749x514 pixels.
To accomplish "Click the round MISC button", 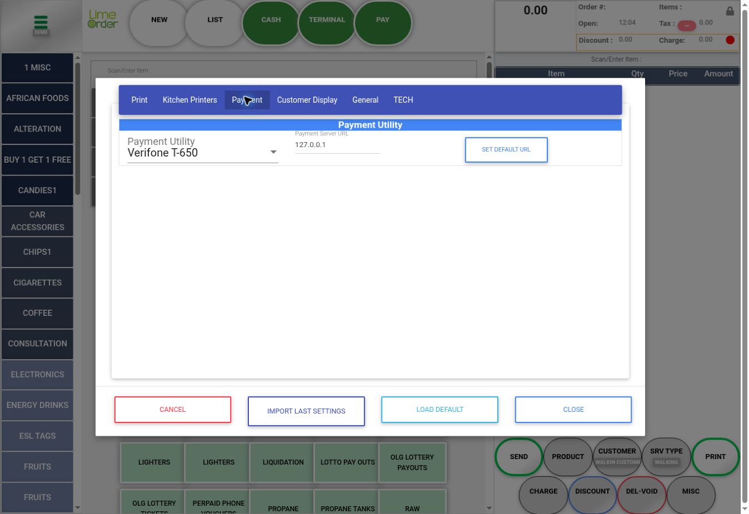I will [x=691, y=495].
